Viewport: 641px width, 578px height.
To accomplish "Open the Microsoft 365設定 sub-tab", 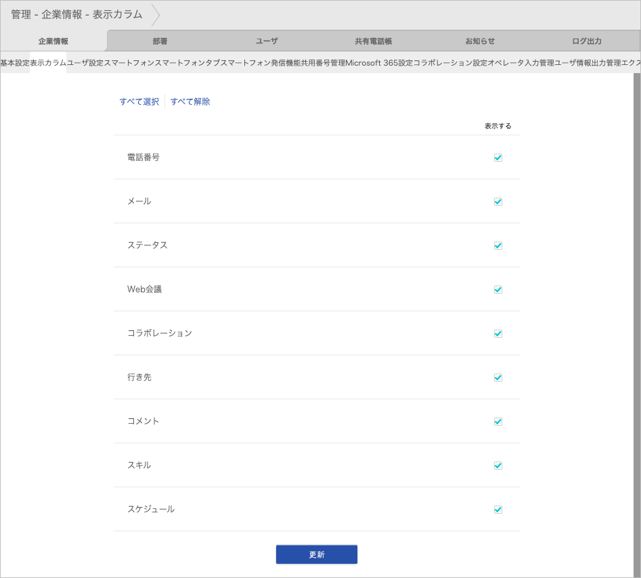I will click(x=379, y=62).
